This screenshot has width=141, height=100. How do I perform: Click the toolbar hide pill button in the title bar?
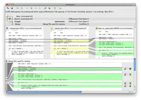133,5
